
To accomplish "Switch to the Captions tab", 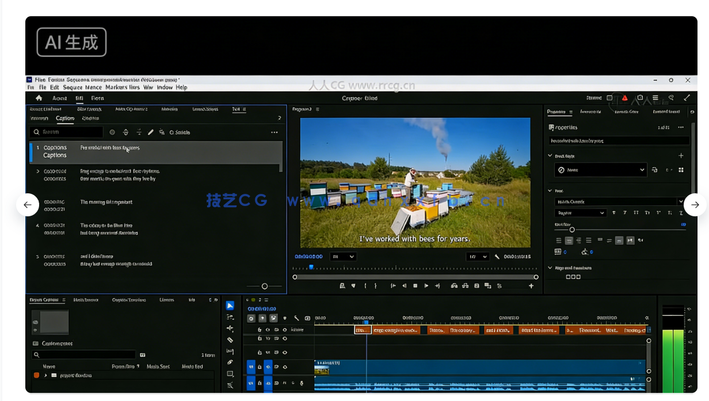I will coord(64,118).
